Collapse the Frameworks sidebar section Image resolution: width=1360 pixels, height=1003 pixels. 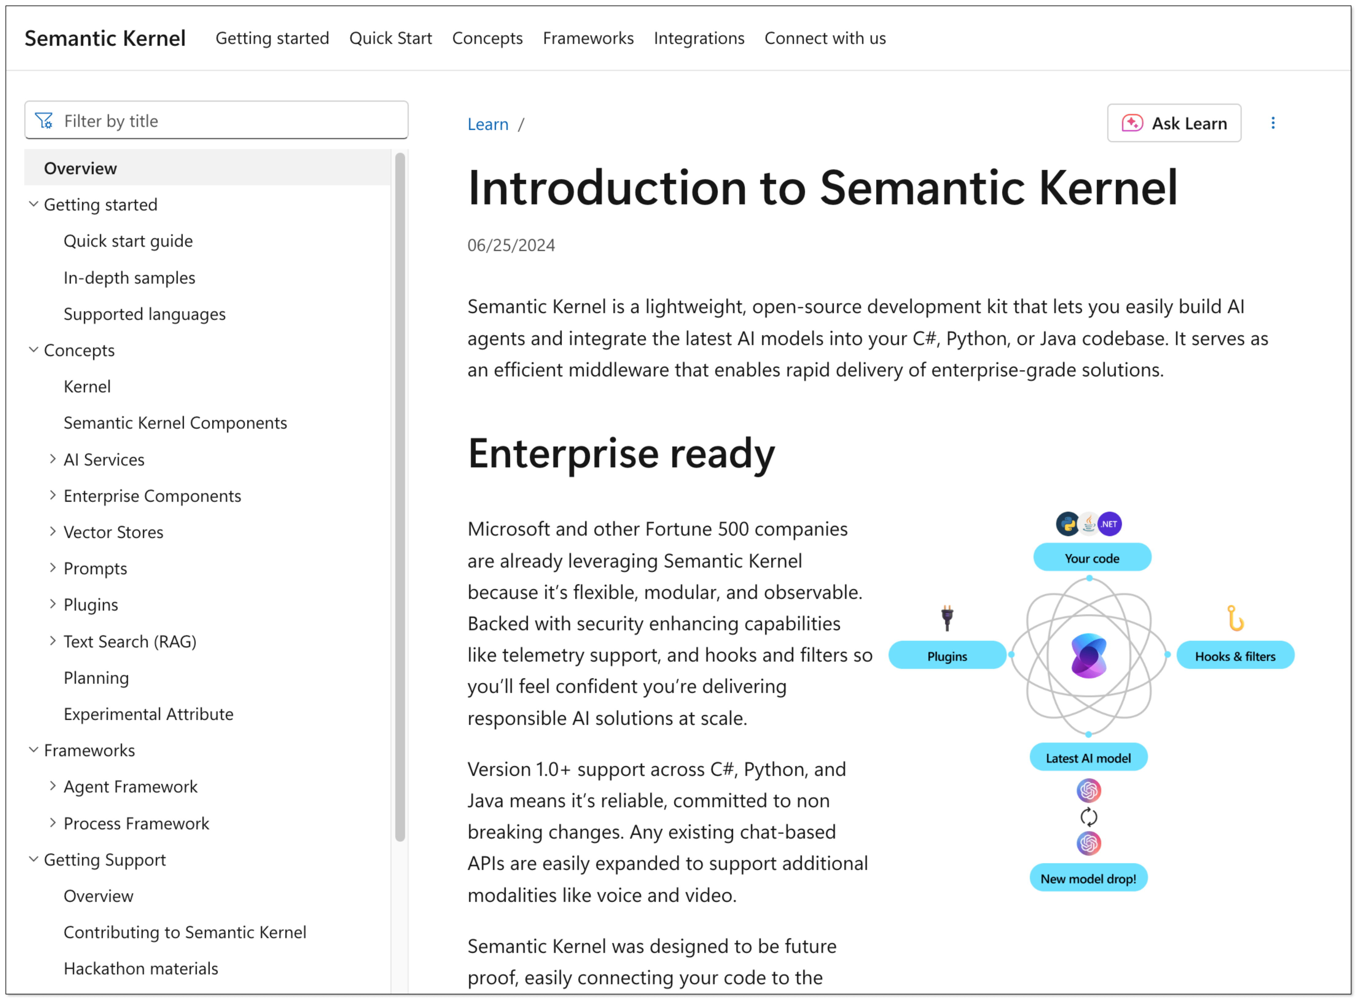(34, 750)
